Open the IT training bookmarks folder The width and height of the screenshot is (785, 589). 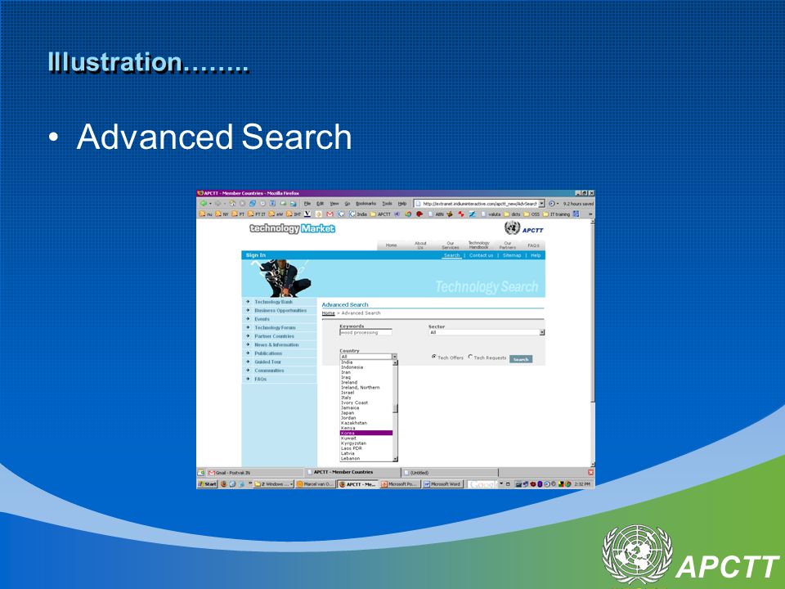[556, 214]
